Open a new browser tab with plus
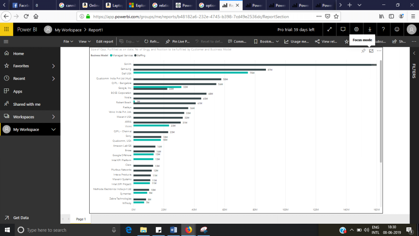 pyautogui.click(x=349, y=5)
